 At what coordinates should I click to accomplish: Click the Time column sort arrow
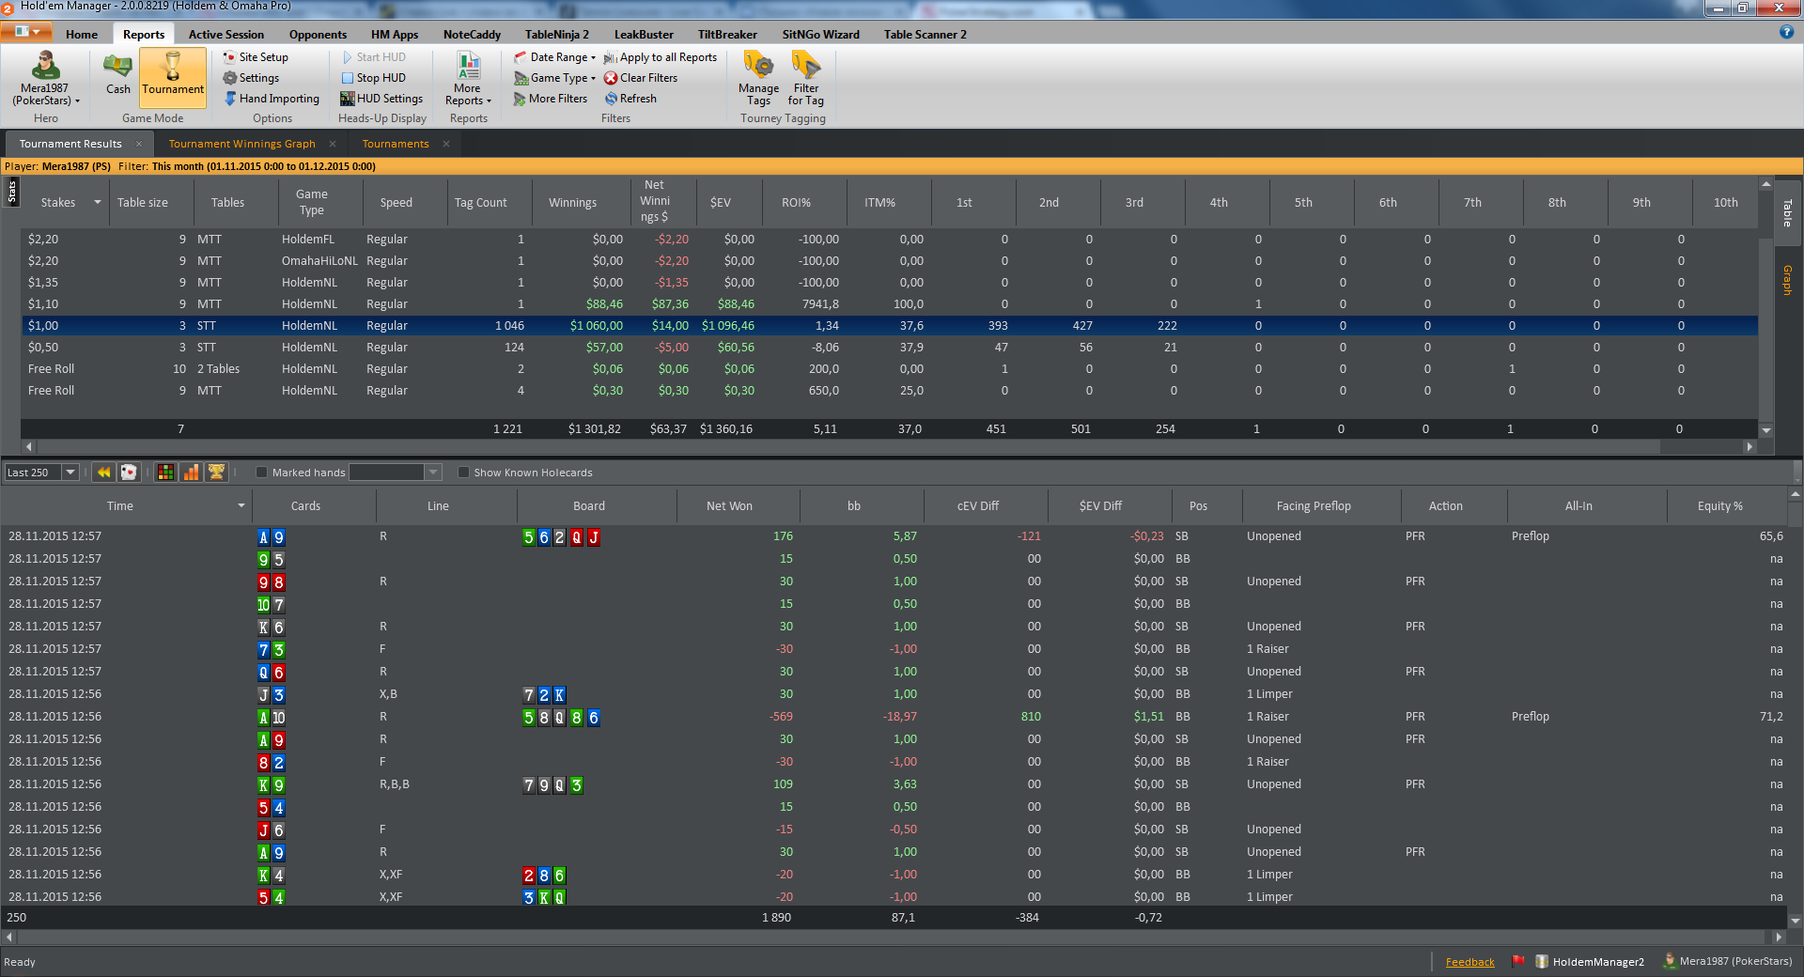[241, 505]
